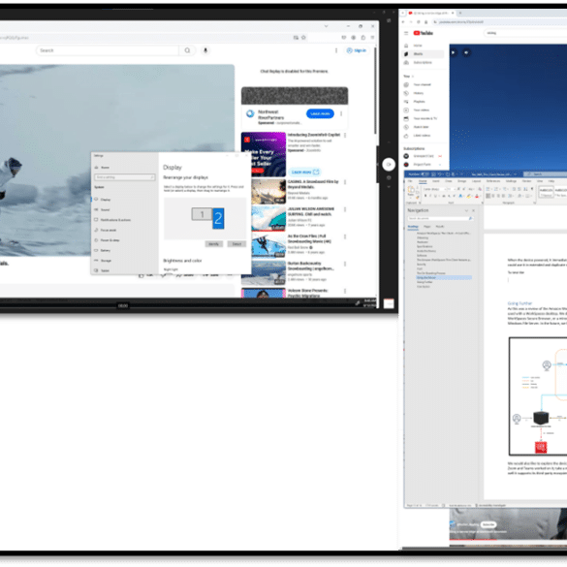Toggle Bold formatting in Word
This screenshot has height=567, width=567.
tap(425, 196)
